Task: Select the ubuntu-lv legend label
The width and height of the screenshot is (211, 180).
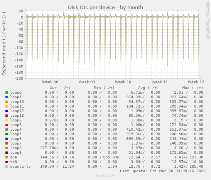Action: click(x=20, y=167)
